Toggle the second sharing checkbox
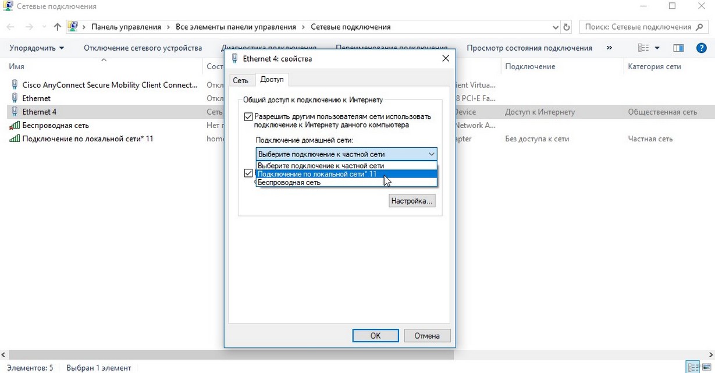Viewport: 715px width, 373px height. pos(248,173)
